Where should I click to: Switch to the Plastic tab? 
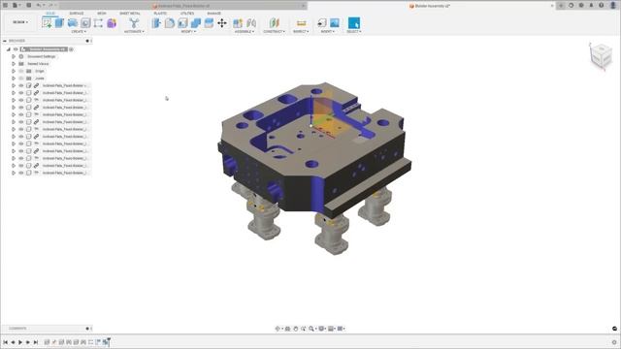[x=160, y=13]
